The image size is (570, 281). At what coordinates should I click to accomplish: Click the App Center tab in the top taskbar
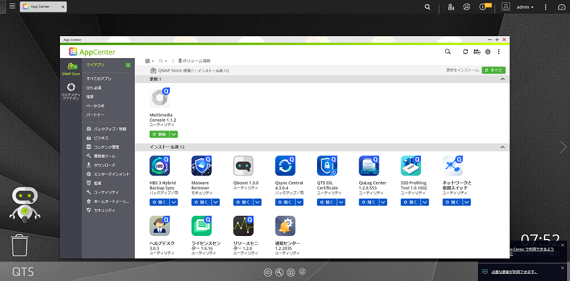click(43, 7)
